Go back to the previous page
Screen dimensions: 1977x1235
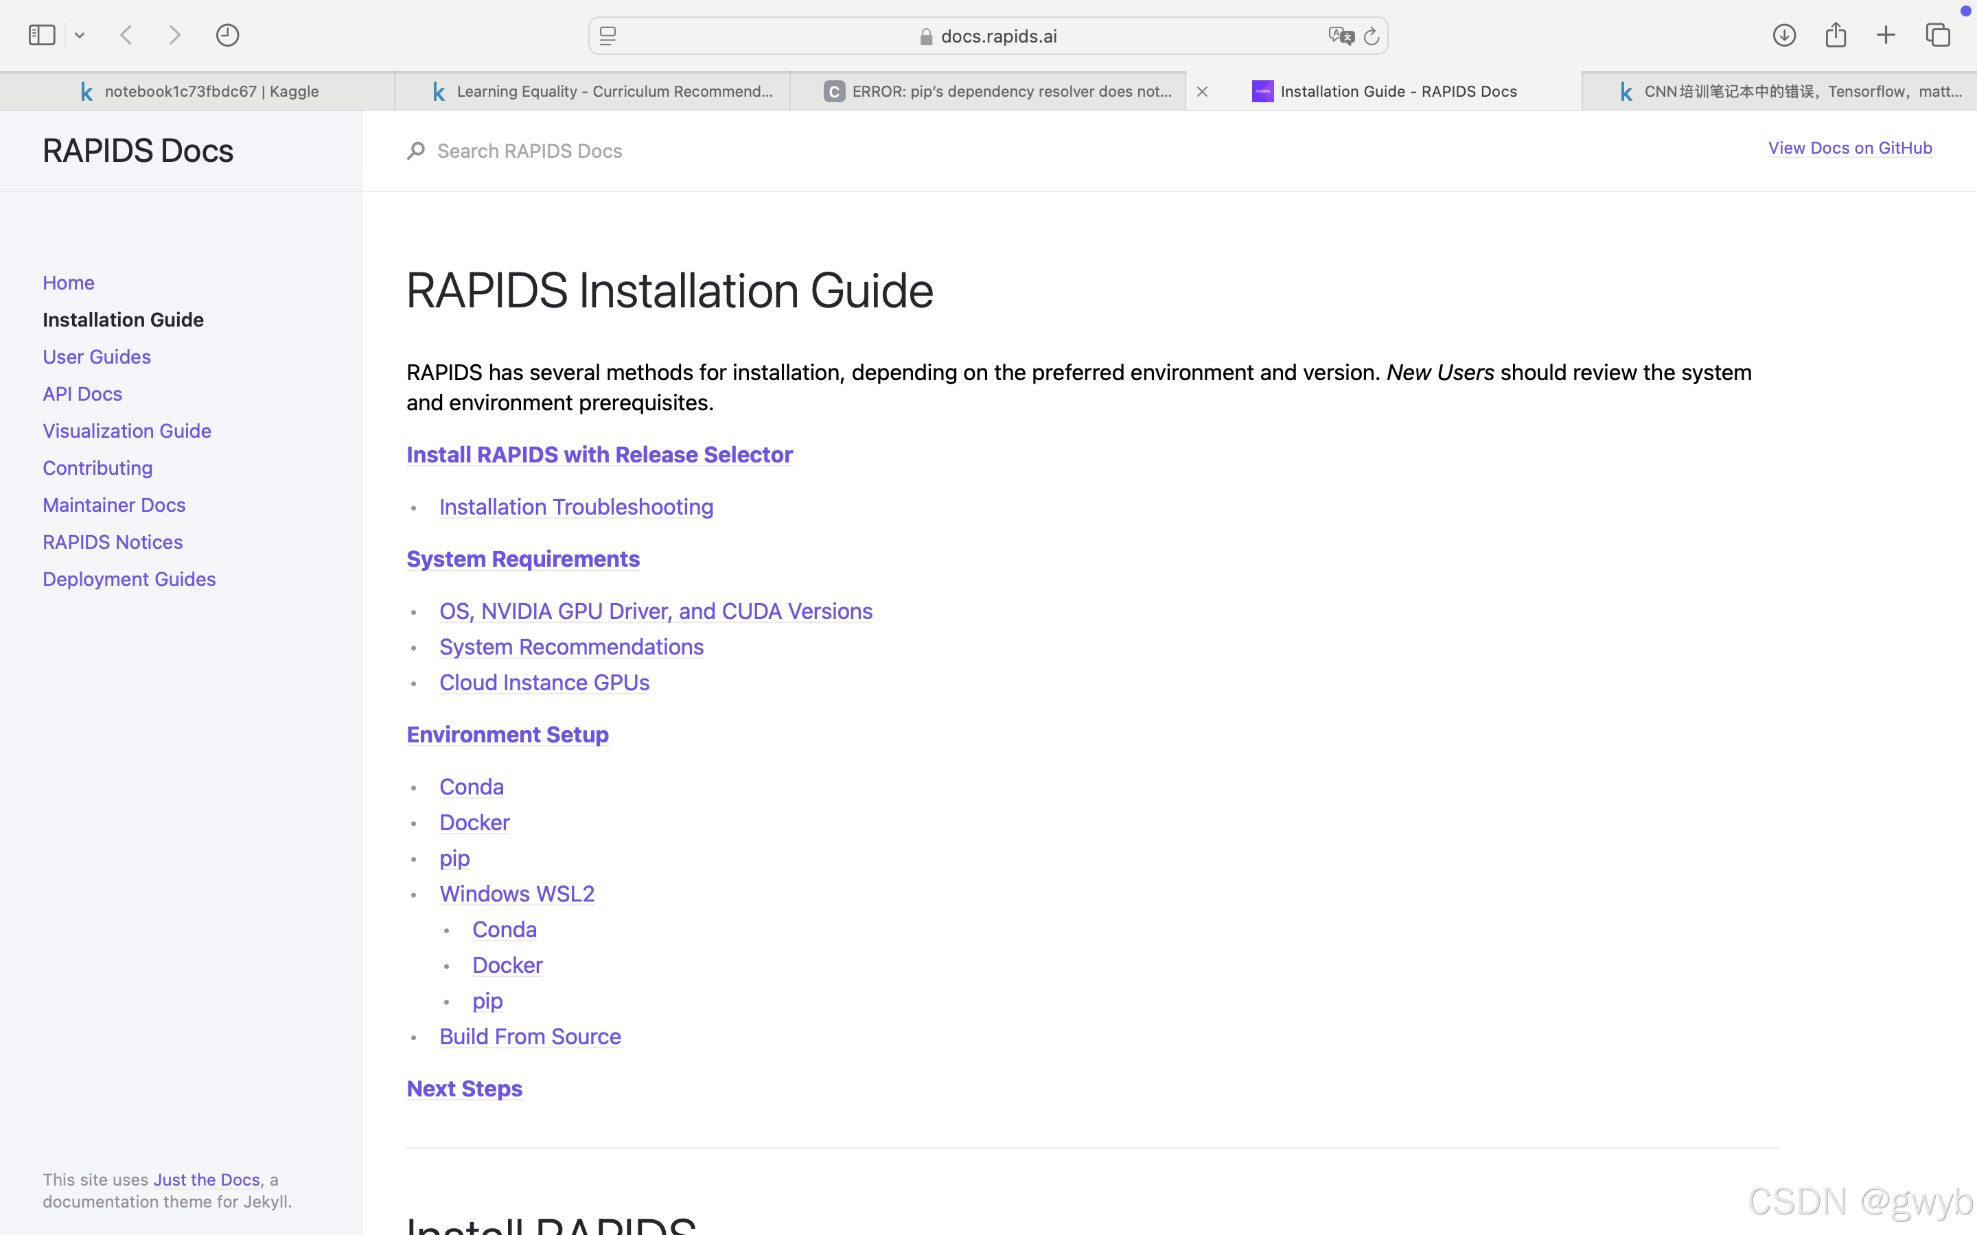click(x=126, y=35)
